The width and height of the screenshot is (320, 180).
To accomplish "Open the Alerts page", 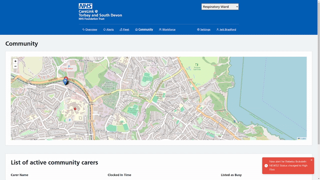I will pos(110,30).
